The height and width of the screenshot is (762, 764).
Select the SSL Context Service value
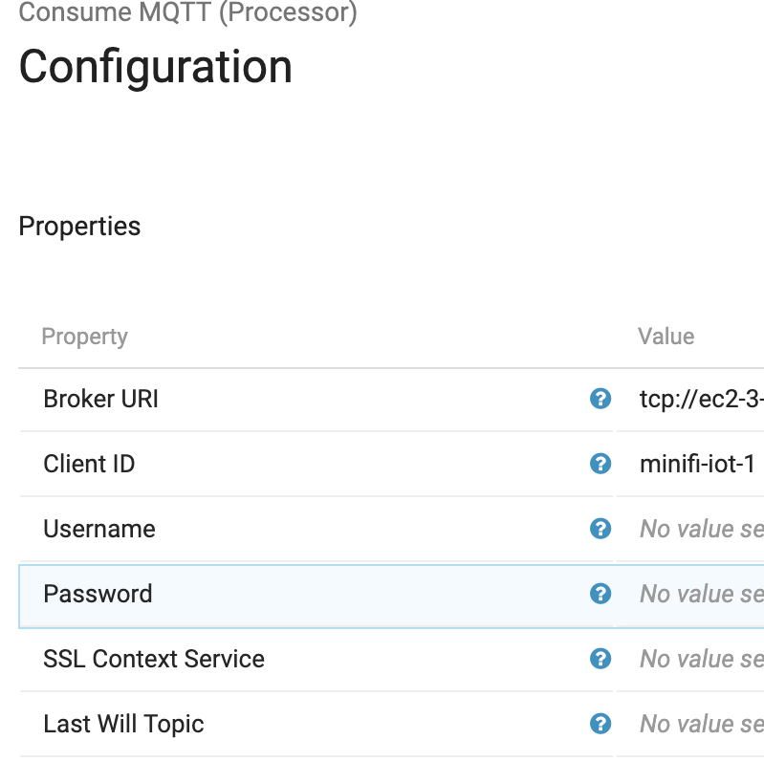pyautogui.click(x=700, y=659)
